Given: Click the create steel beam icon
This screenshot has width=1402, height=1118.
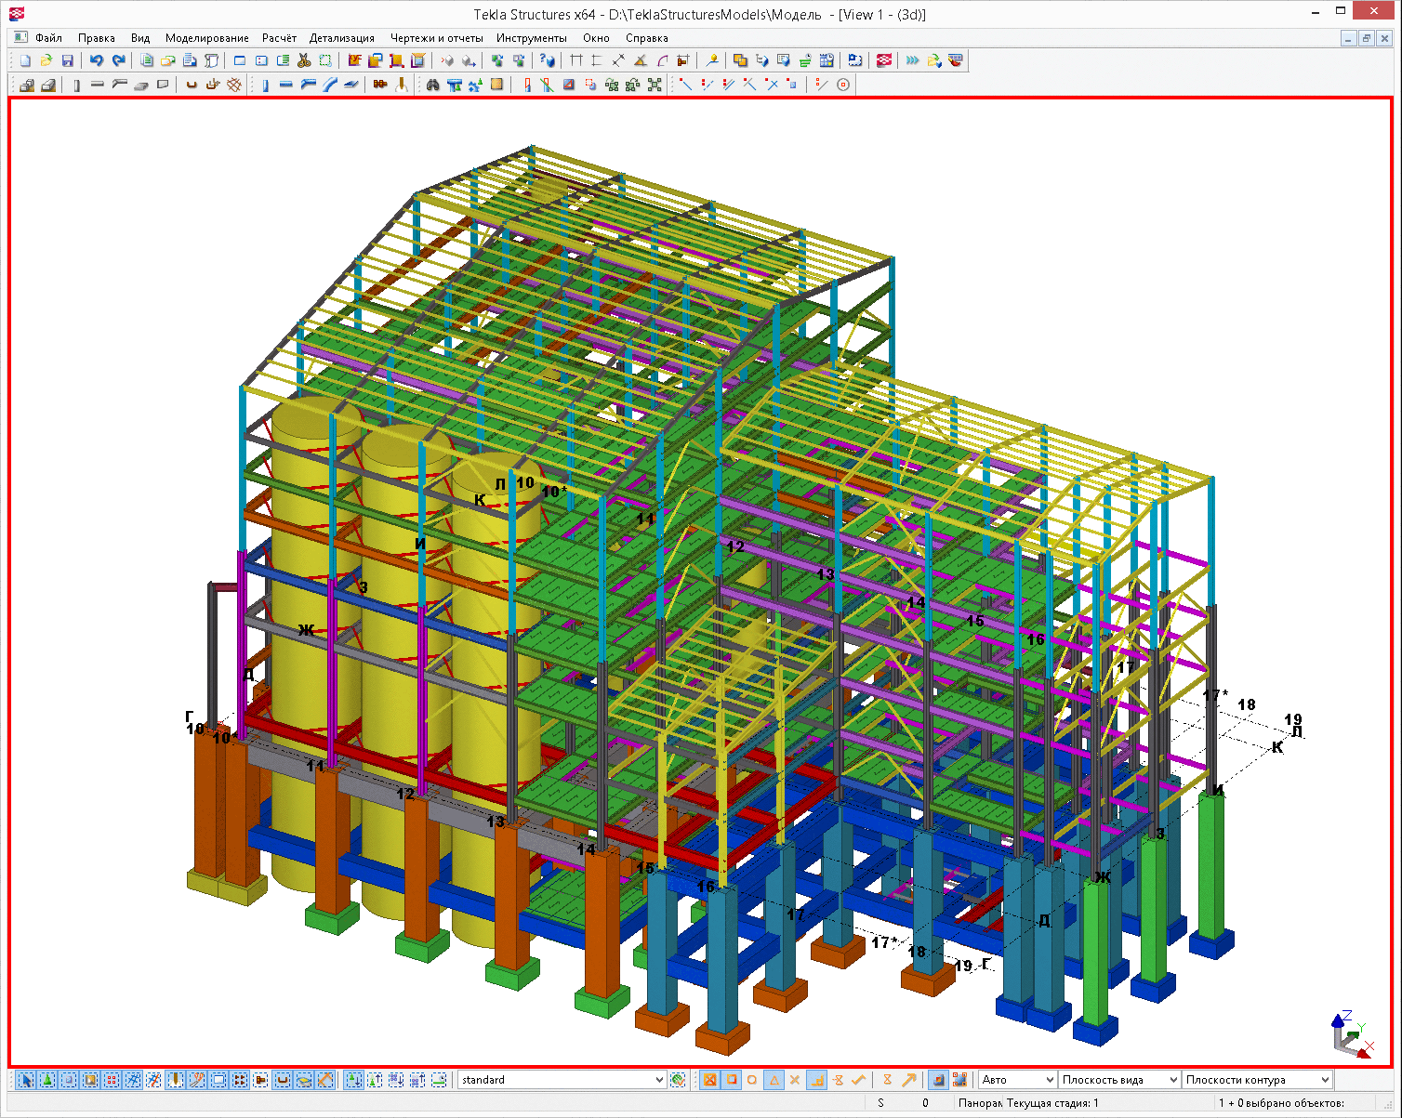Looking at the screenshot, I should [x=286, y=85].
